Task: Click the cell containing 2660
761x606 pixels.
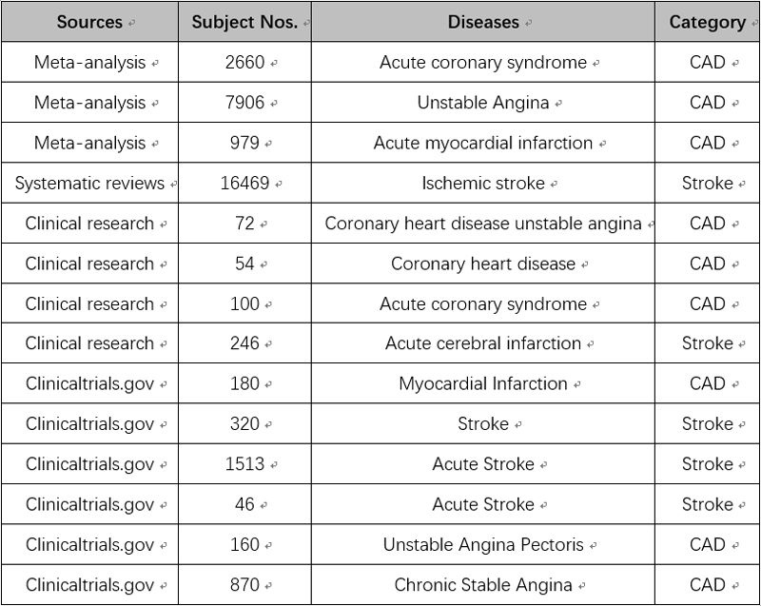Action: (x=245, y=62)
